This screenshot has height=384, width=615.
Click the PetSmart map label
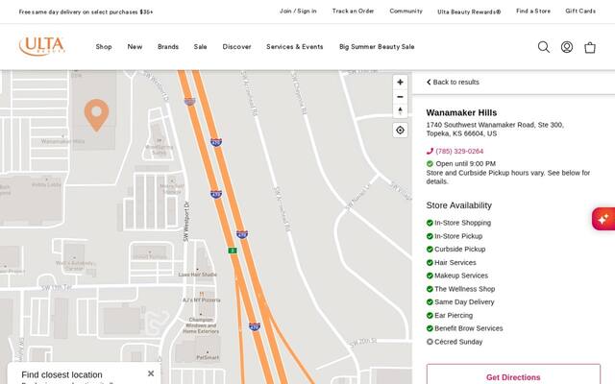pos(208,357)
